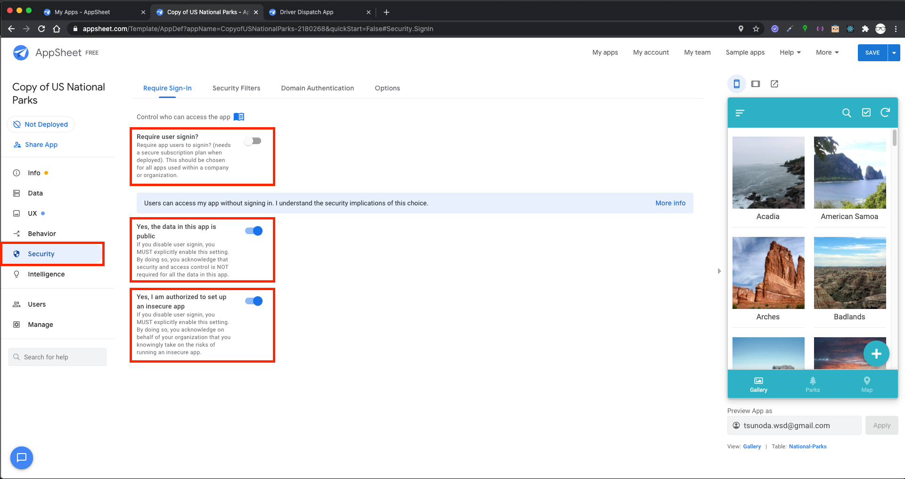
Task: Open the documentation book icon beside Control who can access
Action: 239,117
